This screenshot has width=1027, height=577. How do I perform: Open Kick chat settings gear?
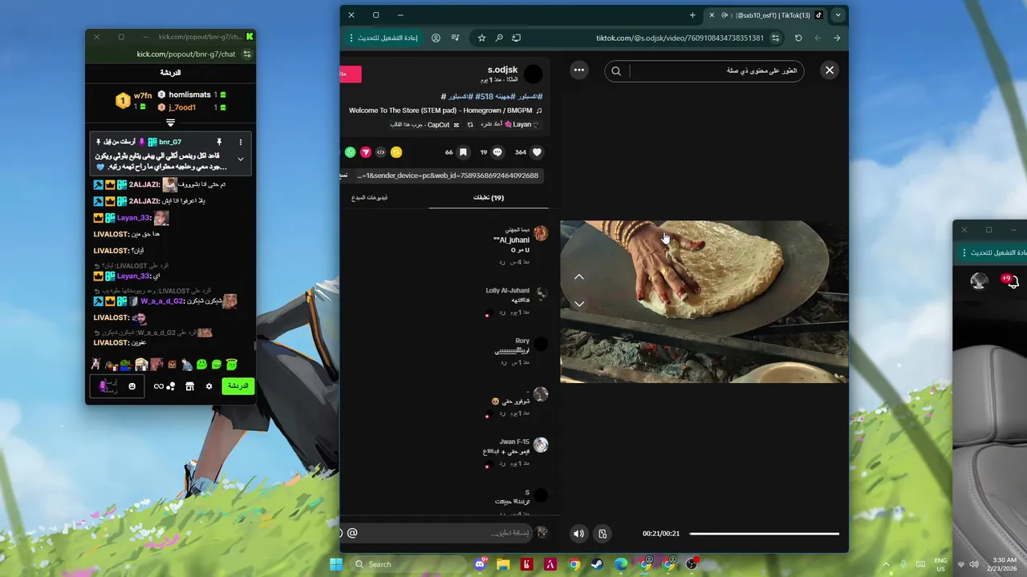point(209,386)
